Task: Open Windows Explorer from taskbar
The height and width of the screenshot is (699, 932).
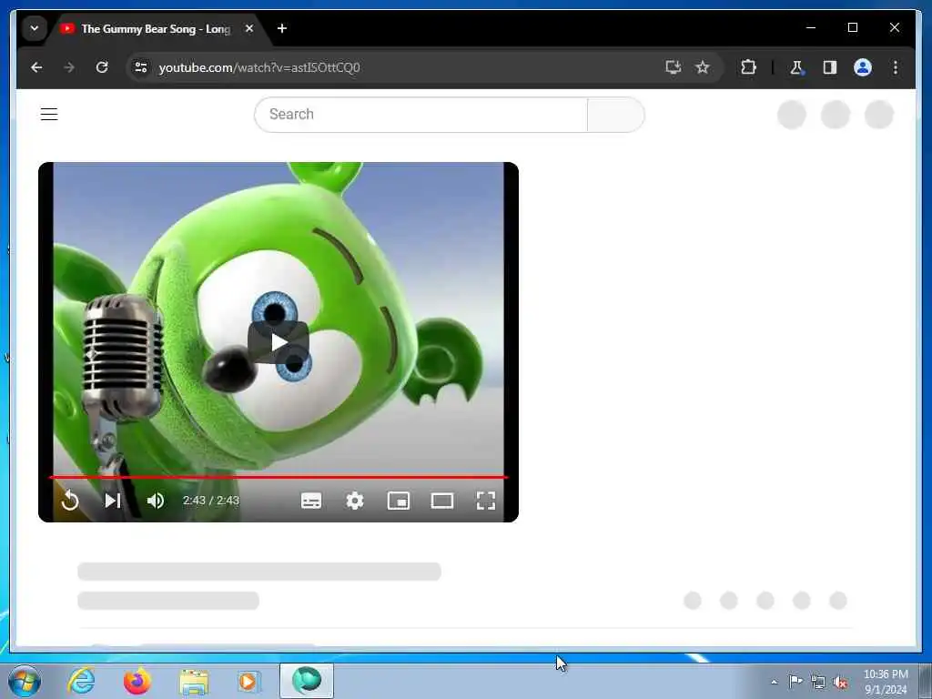Action: [194, 681]
